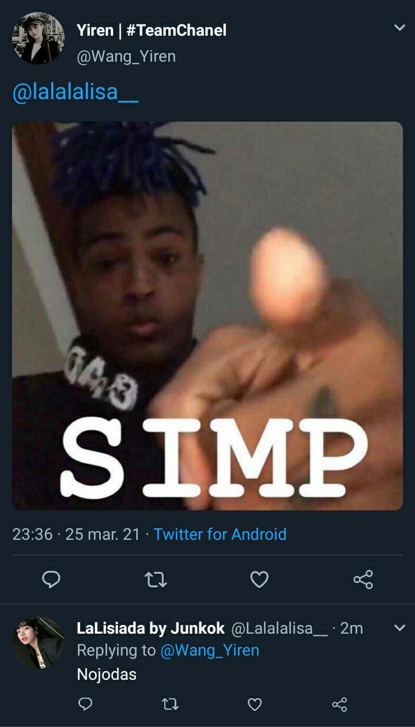Screen dimensions: 415x727
Task: Reply to the Nojodas comment
Action: tap(85, 704)
